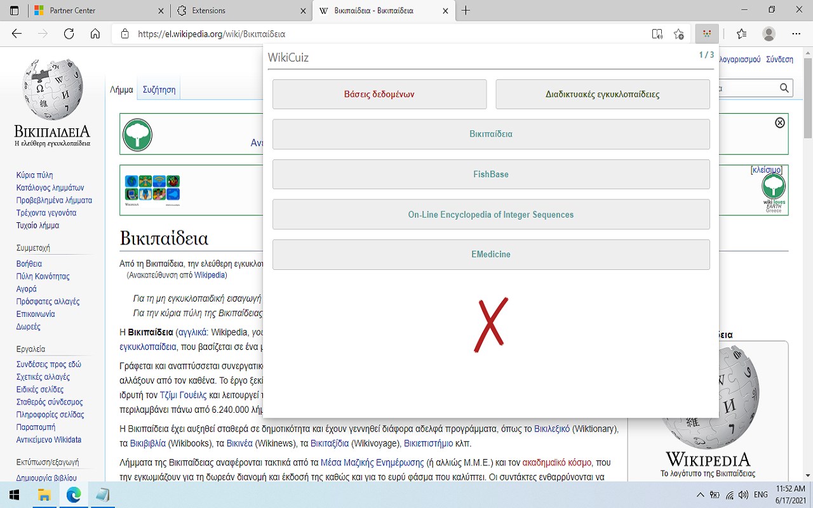Open the Windows Start menu
Image resolution: width=813 pixels, height=508 pixels.
14,495
